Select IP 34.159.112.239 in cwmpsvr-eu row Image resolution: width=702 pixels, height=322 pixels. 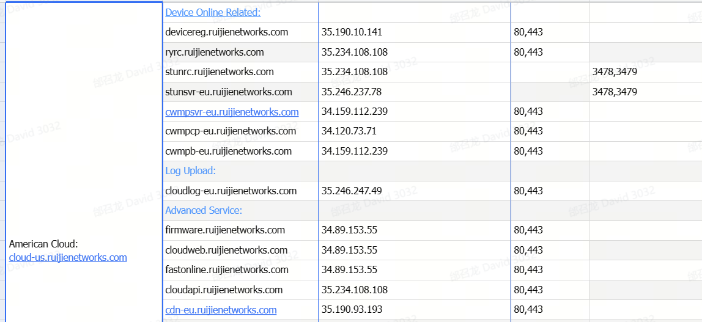pyautogui.click(x=355, y=111)
